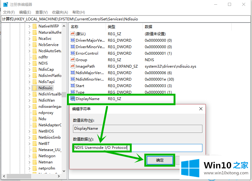Select the Netease_UU_ tree item
Screen dimensions: 252x181
(50, 150)
